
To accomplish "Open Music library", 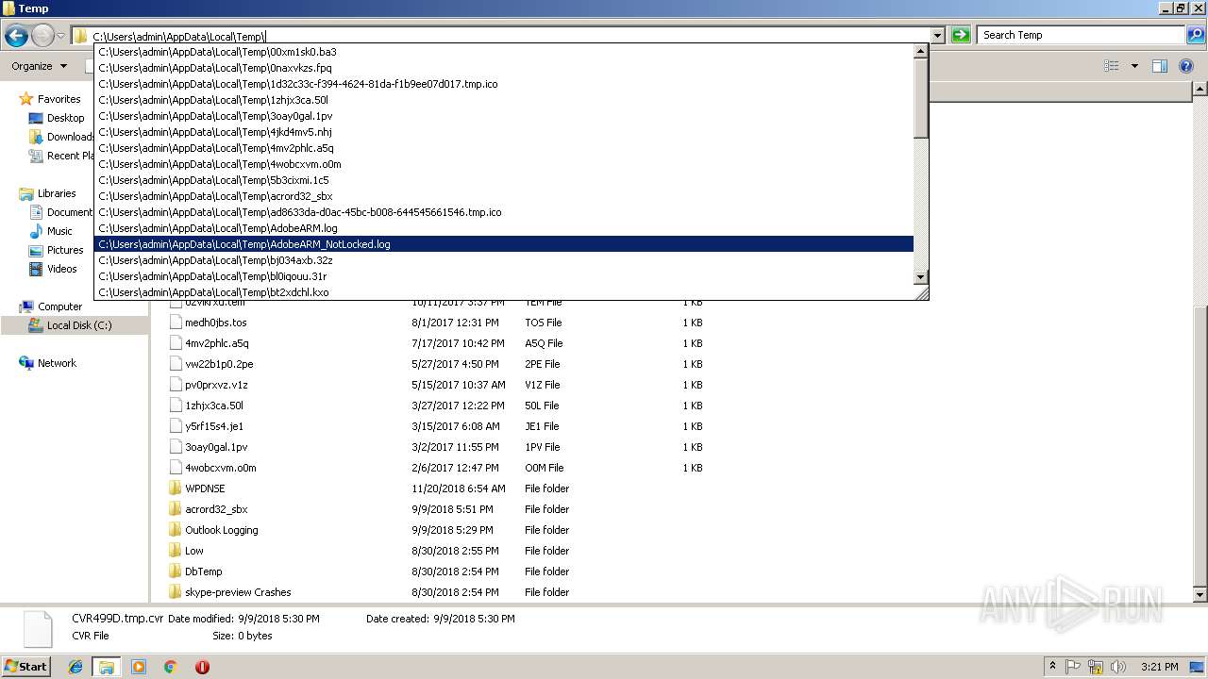I will click(x=59, y=231).
